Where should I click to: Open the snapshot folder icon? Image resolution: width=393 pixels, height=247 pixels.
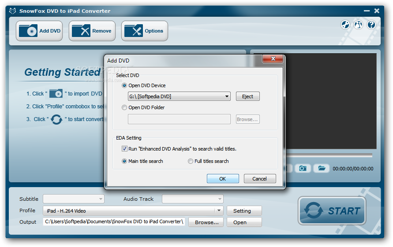click(x=322, y=168)
